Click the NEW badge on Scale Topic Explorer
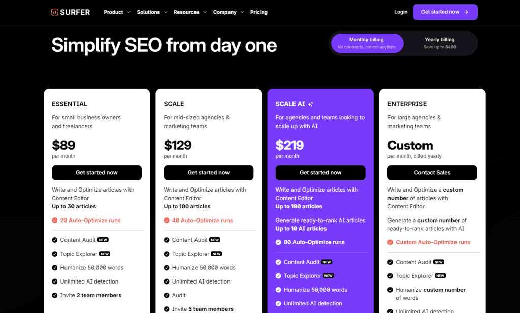This screenshot has width=520, height=313. pyautogui.click(x=216, y=254)
